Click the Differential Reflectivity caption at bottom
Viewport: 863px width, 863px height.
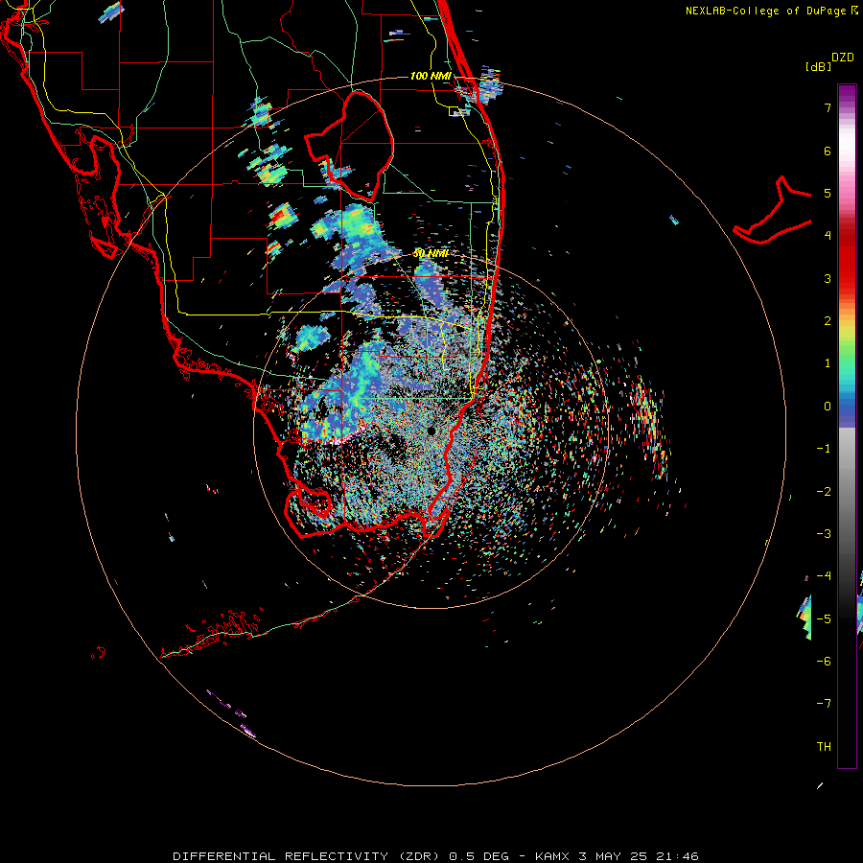435,856
